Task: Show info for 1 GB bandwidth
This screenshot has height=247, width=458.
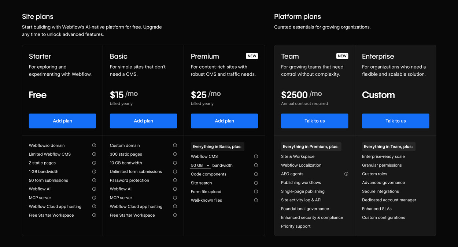Action: click(x=94, y=172)
